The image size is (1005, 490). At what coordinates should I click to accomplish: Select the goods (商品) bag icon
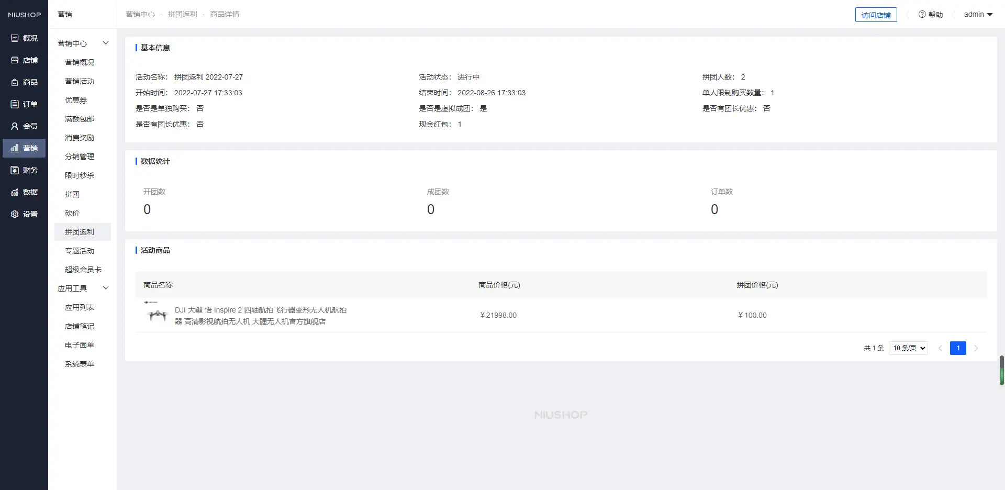point(15,82)
